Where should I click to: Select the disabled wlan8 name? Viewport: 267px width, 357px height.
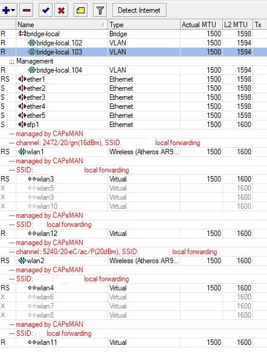point(45,315)
